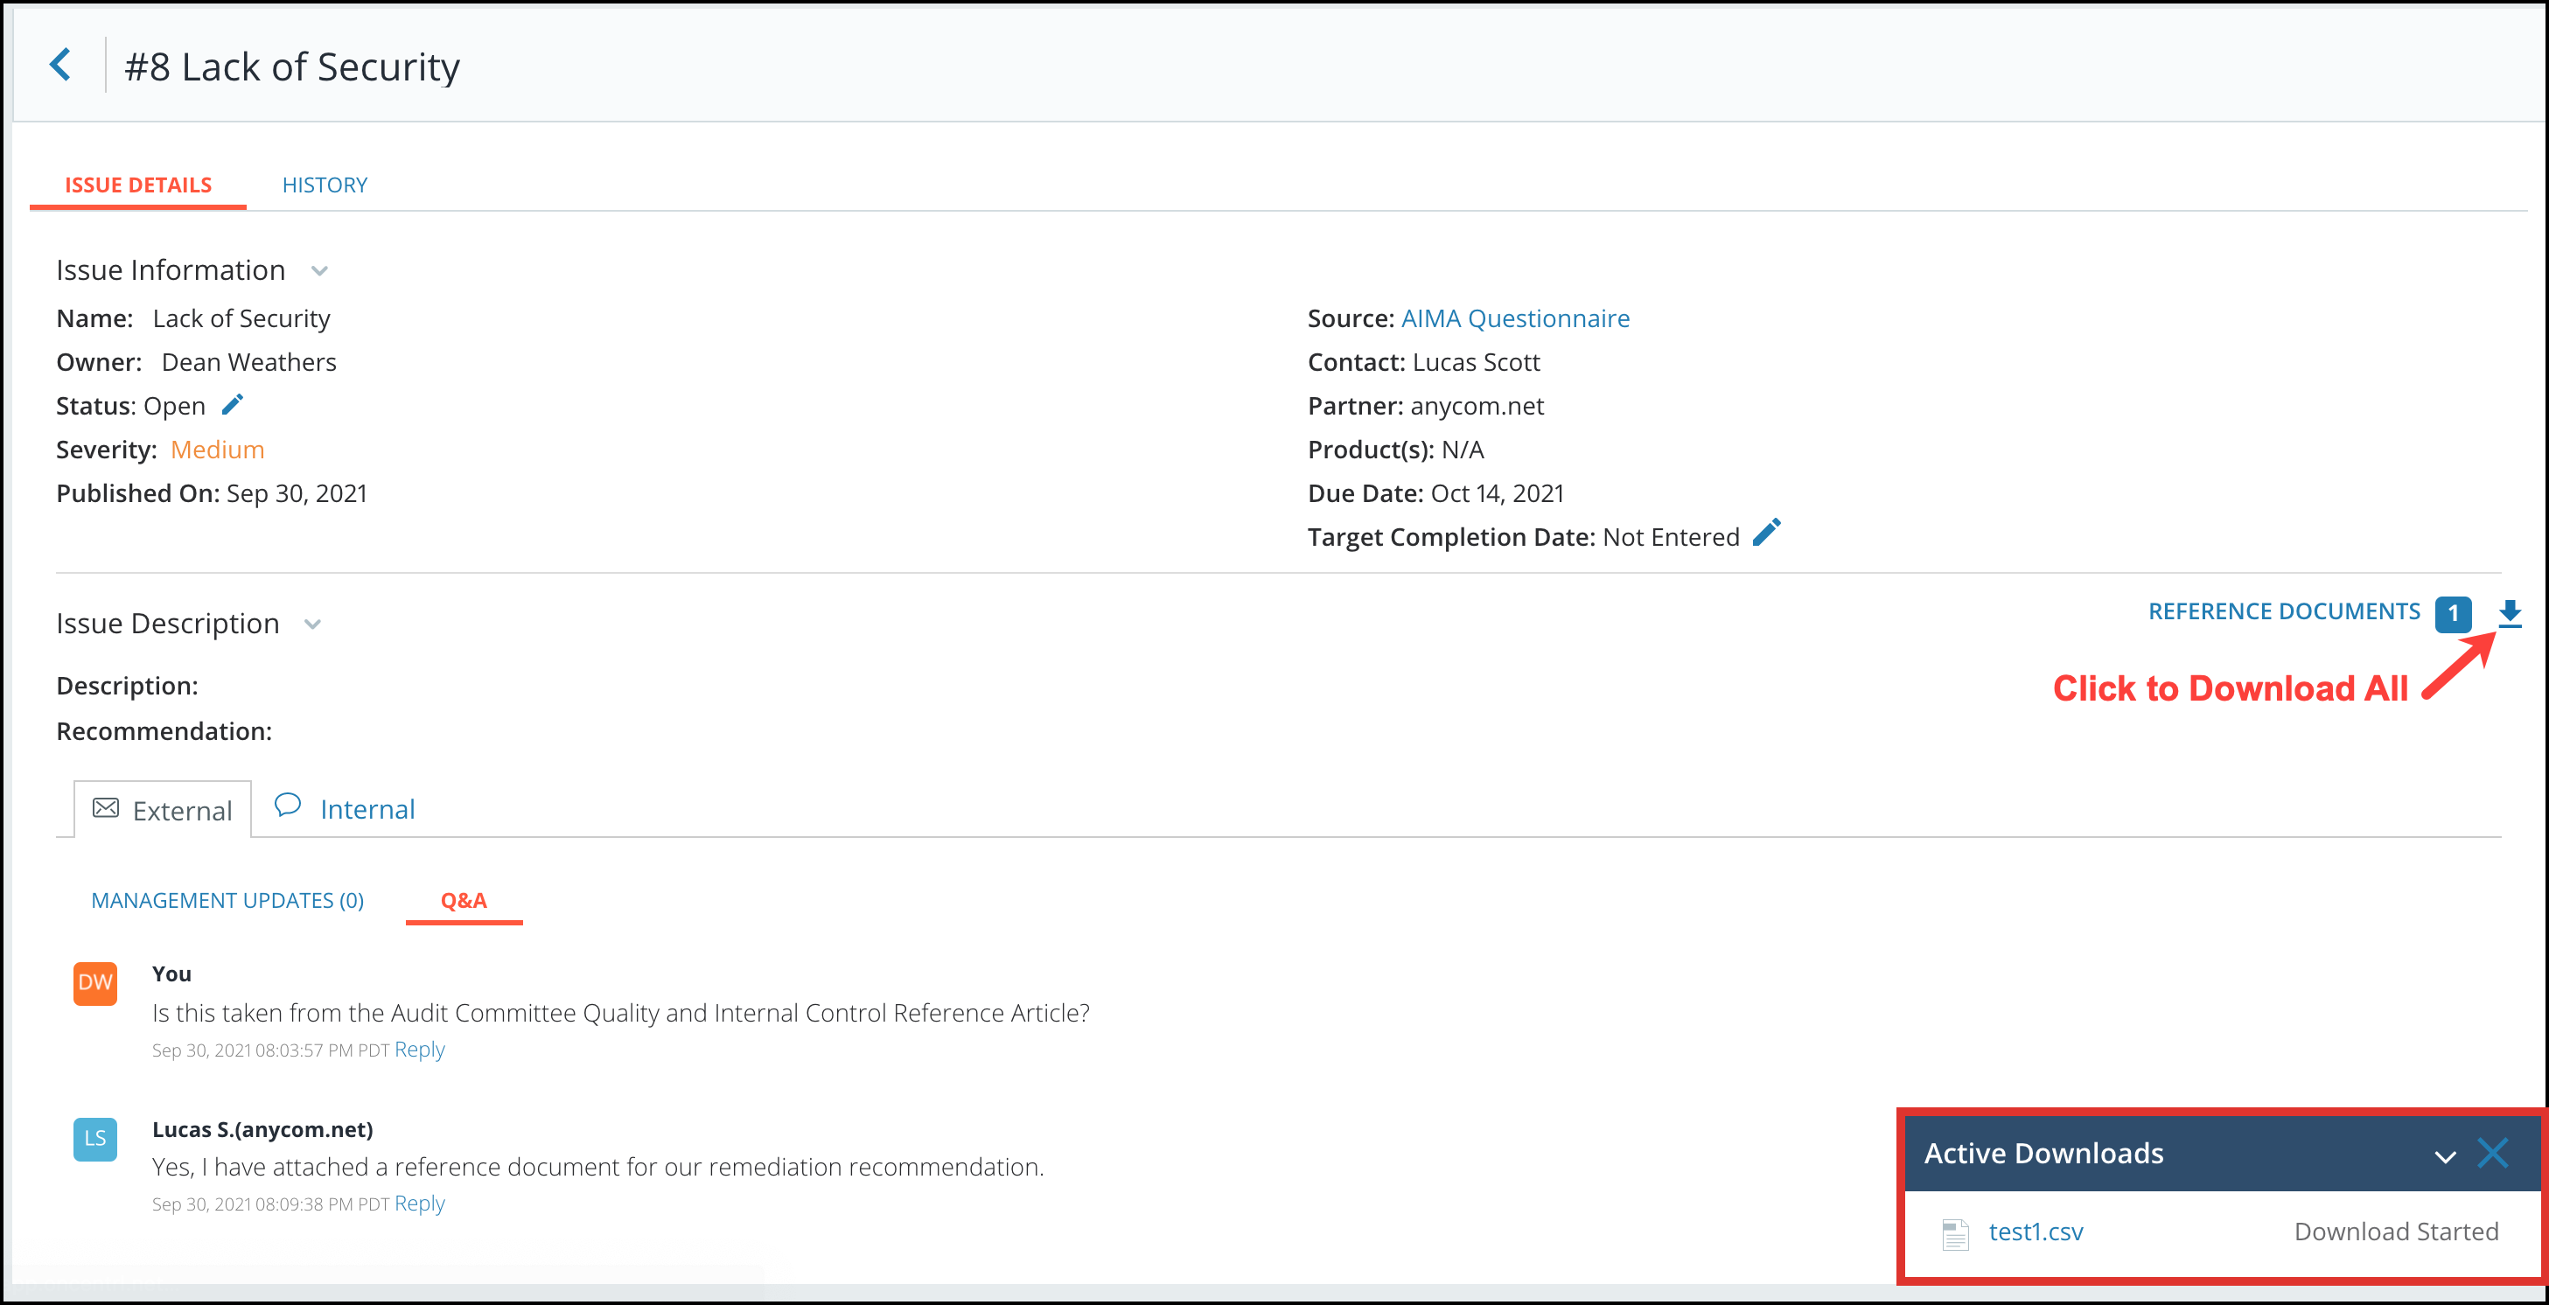The width and height of the screenshot is (2549, 1305).
Task: Open the History tab
Action: tap(325, 185)
